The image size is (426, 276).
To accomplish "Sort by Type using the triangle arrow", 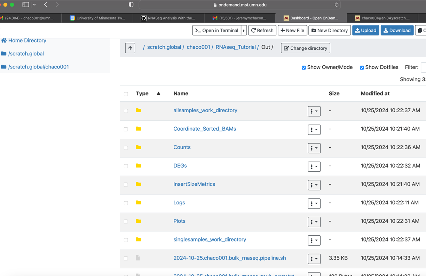I will (158, 94).
